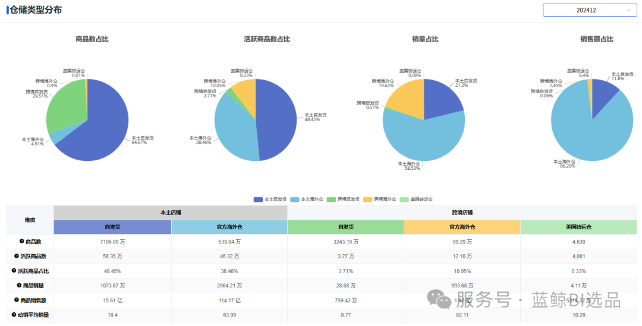The width and height of the screenshot is (642, 326).
Task: Click help icon beside 动销平均销量 row
Action: [x=13, y=315]
